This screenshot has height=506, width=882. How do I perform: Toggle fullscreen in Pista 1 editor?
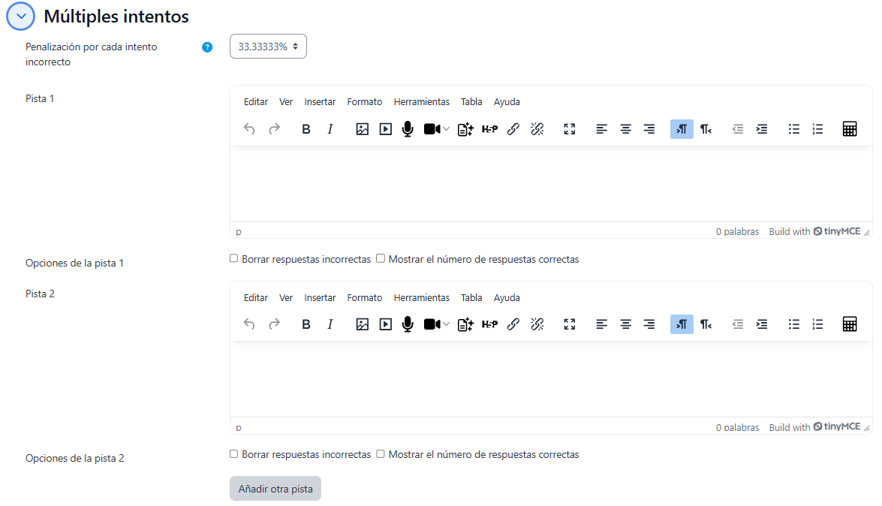[570, 129]
